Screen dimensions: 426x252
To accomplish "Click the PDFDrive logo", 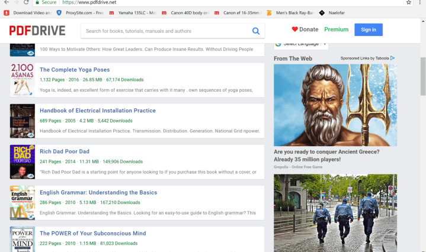I will 37,30.
